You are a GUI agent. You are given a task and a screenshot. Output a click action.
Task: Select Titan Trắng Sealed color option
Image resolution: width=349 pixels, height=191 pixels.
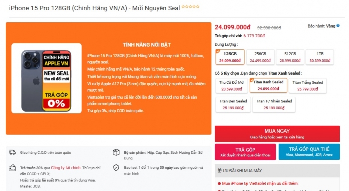308,86
